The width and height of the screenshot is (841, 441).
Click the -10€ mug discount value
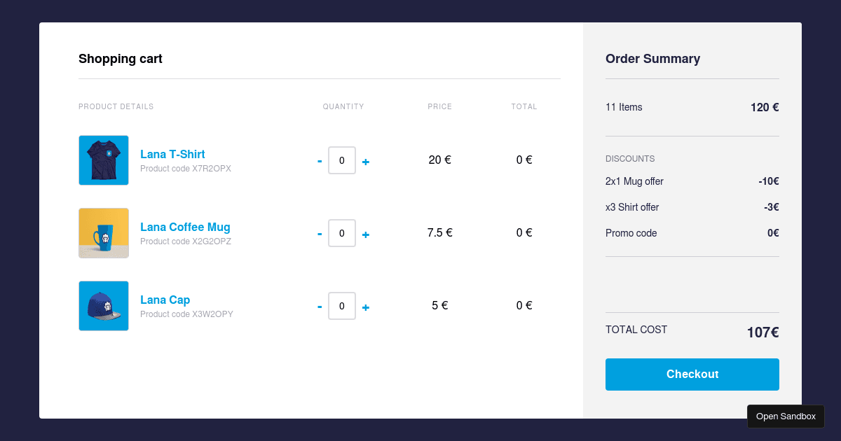tap(769, 181)
